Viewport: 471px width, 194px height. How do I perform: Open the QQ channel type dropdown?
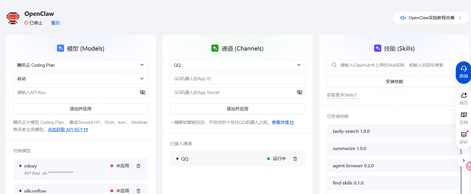[x=237, y=65]
